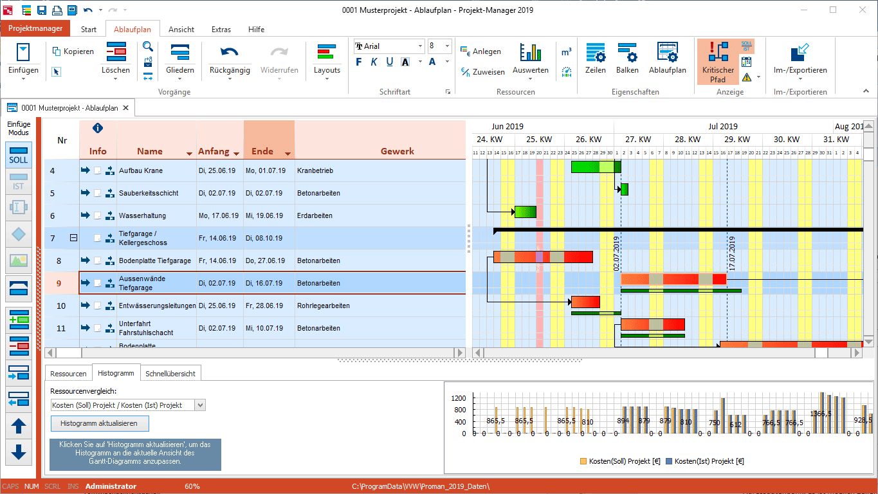
Task: Collapse the Tiefgarage / Kellergeschoss group
Action: click(73, 238)
